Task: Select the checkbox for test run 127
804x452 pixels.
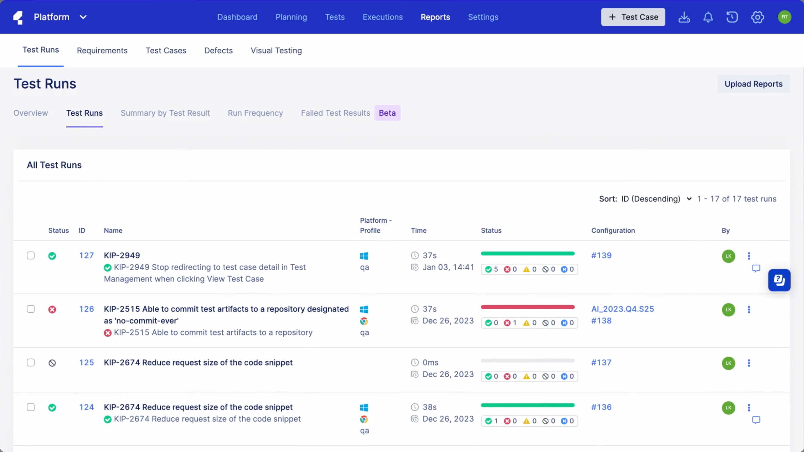Action: point(31,256)
